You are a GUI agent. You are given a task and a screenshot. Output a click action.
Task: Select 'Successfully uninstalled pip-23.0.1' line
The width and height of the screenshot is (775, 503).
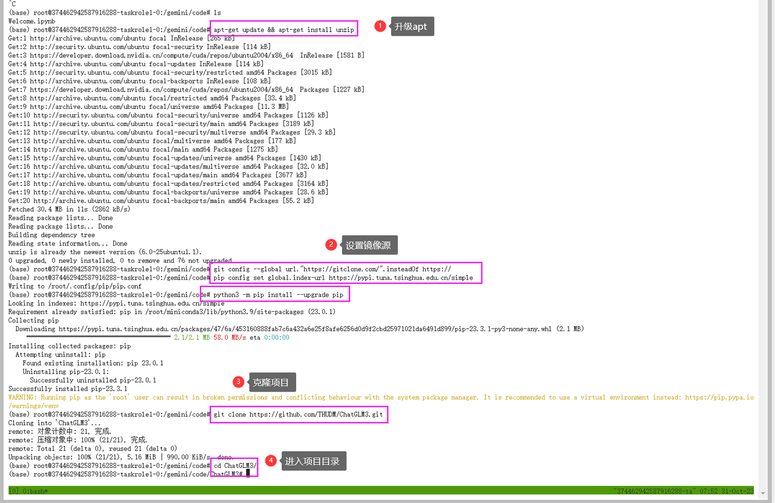tap(93, 380)
